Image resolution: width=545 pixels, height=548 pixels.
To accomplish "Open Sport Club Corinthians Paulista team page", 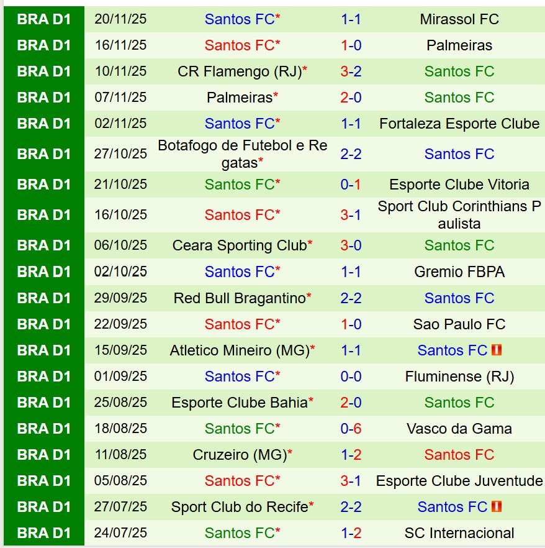I will 459,215.
